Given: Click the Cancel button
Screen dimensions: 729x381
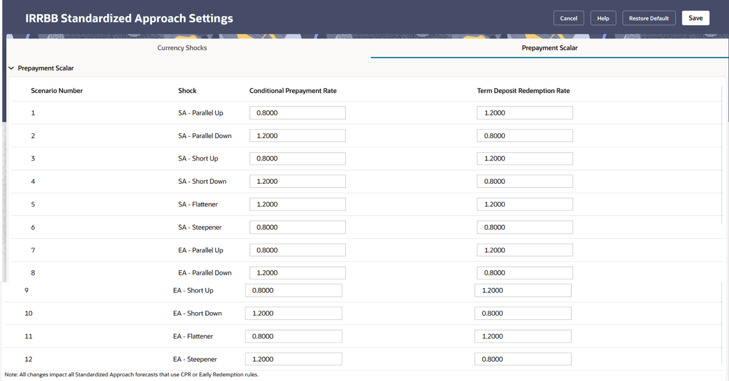Looking at the screenshot, I should click(569, 18).
